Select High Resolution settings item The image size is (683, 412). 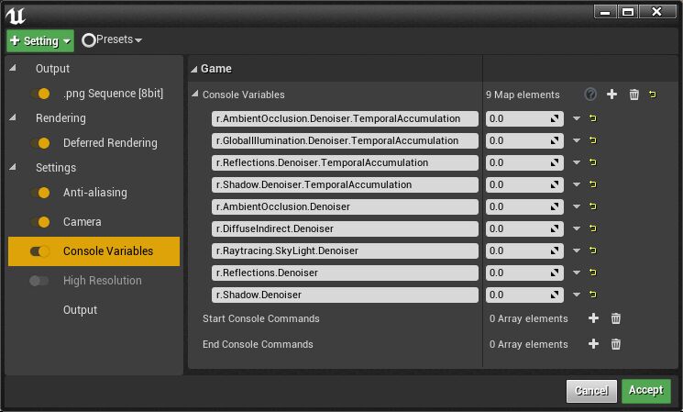coord(103,281)
